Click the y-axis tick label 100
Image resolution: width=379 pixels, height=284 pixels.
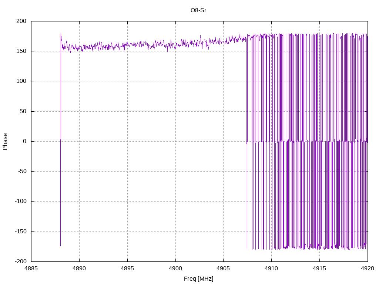pos(21,81)
